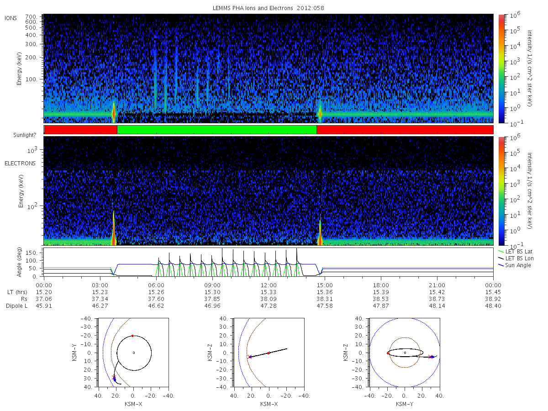Click the right red segment of the Sunlight bar
Screen dimensions: 548x411
405,130
